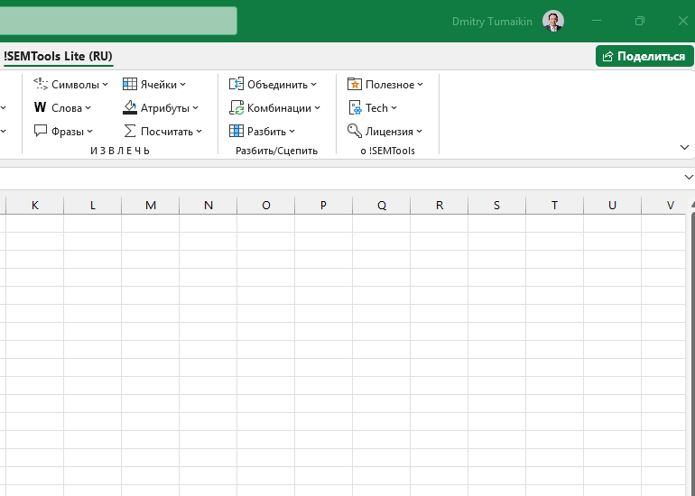
Task: Select column K header
Action: [x=34, y=205]
